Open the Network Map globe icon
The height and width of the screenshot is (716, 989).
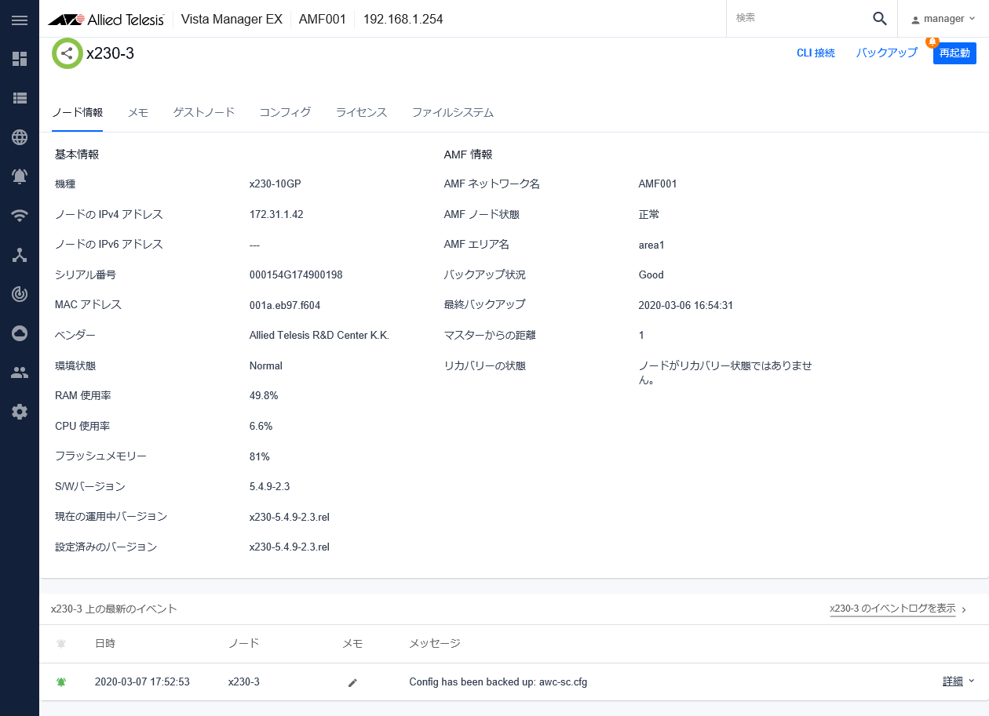pyautogui.click(x=20, y=136)
